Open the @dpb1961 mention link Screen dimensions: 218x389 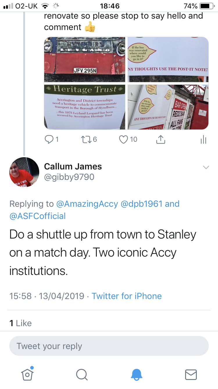pos(141,204)
